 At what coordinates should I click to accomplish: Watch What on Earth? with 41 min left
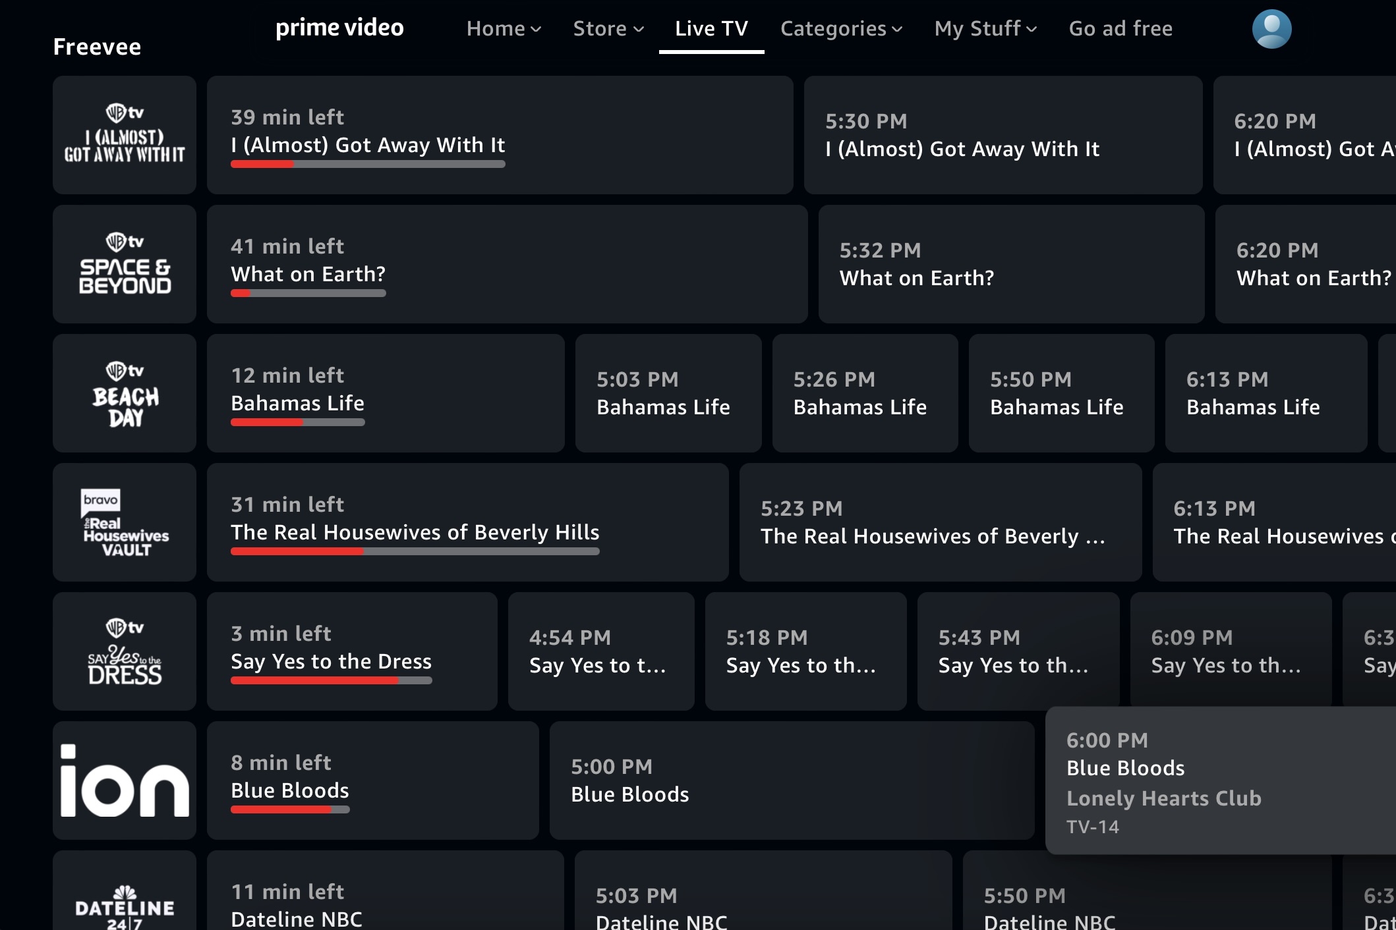click(508, 264)
